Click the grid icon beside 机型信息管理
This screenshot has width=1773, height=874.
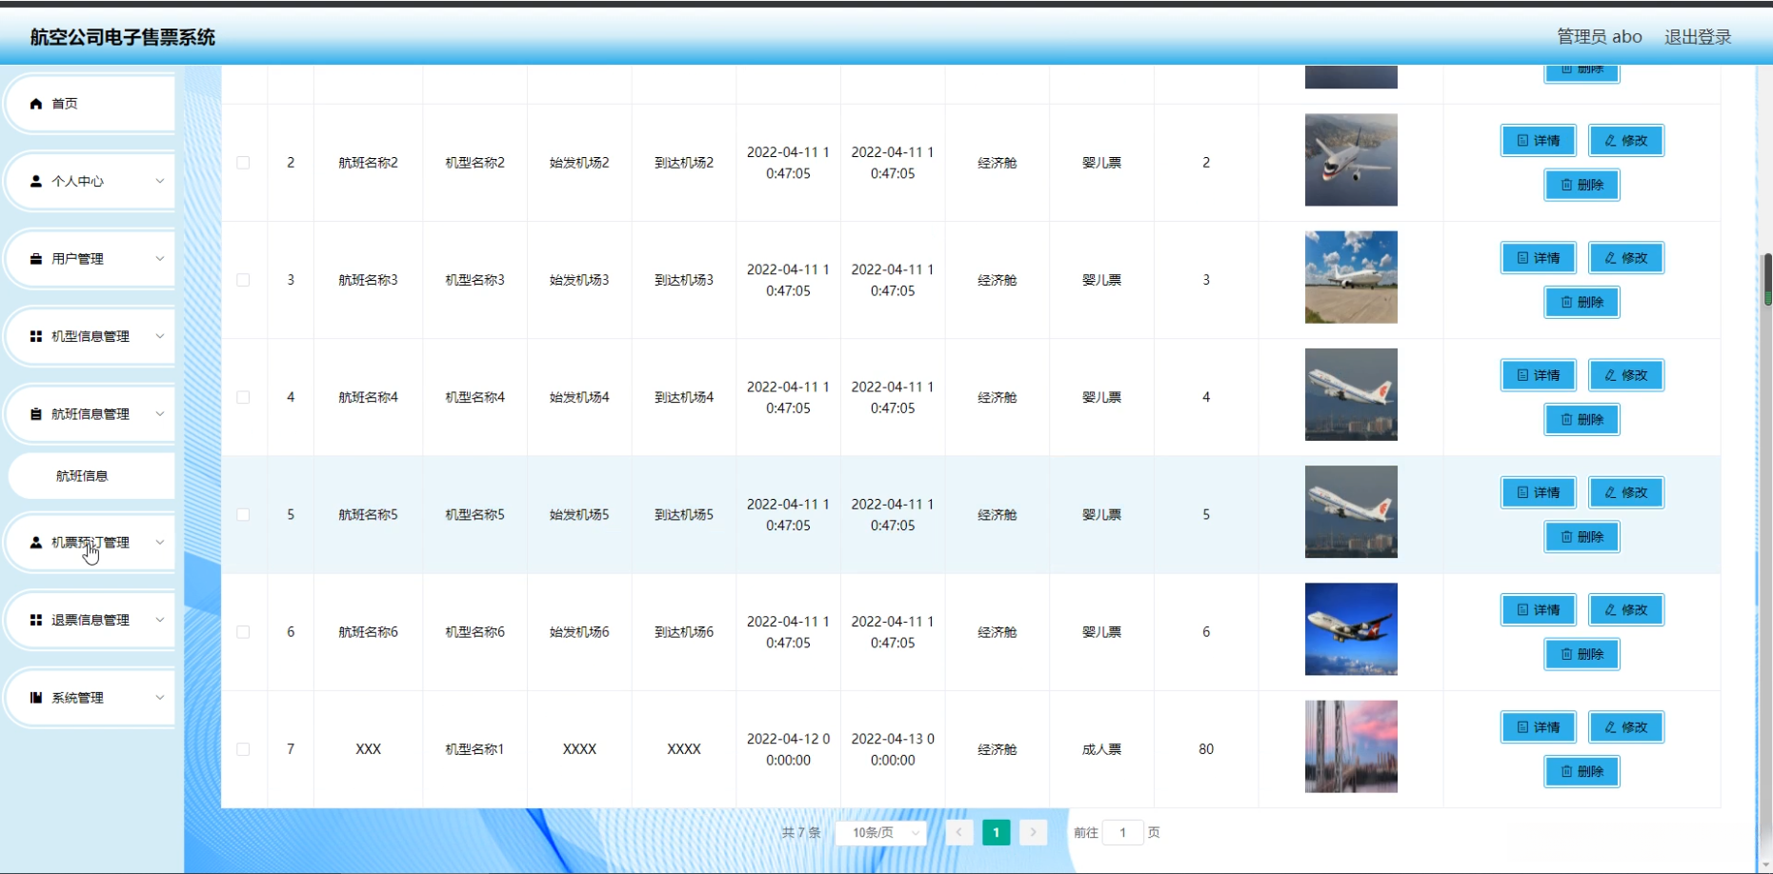(36, 336)
